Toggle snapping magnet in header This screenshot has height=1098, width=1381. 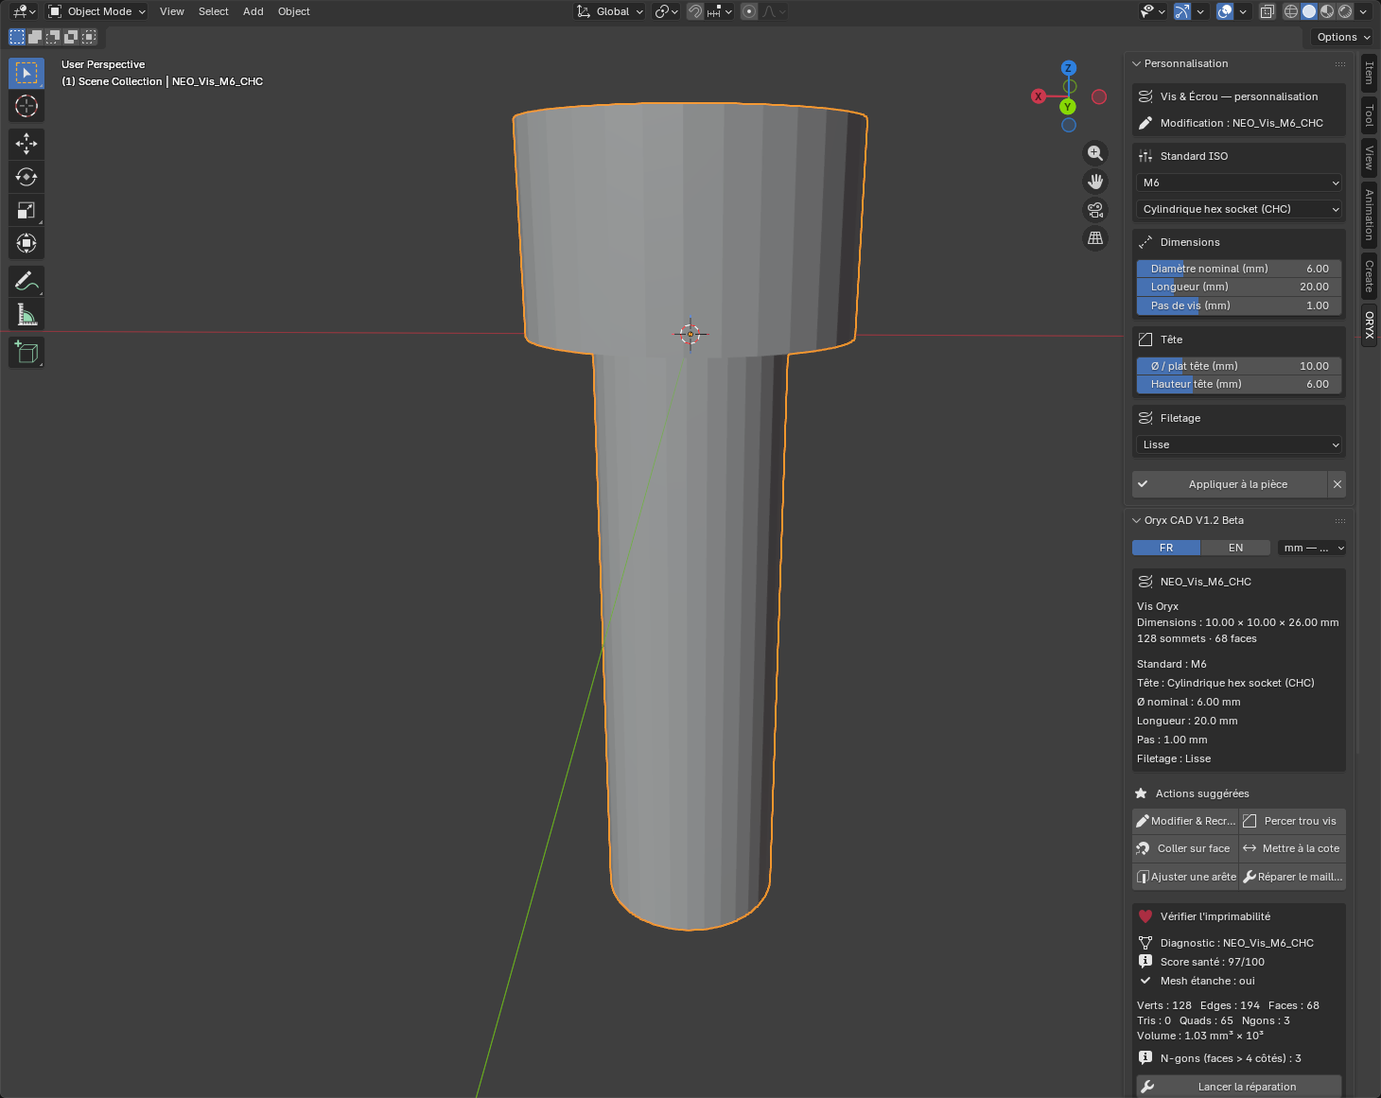[695, 11]
